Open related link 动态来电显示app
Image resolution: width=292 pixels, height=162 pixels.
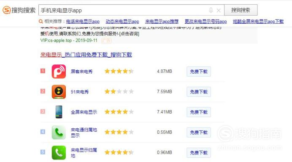(x=122, y=21)
